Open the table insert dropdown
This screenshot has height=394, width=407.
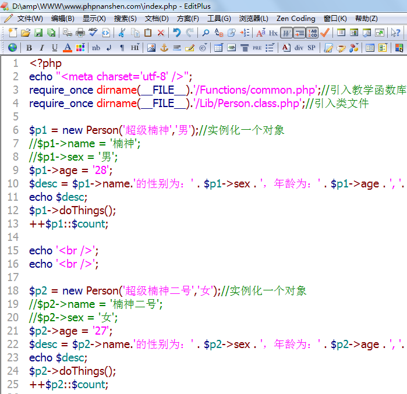coord(218,48)
